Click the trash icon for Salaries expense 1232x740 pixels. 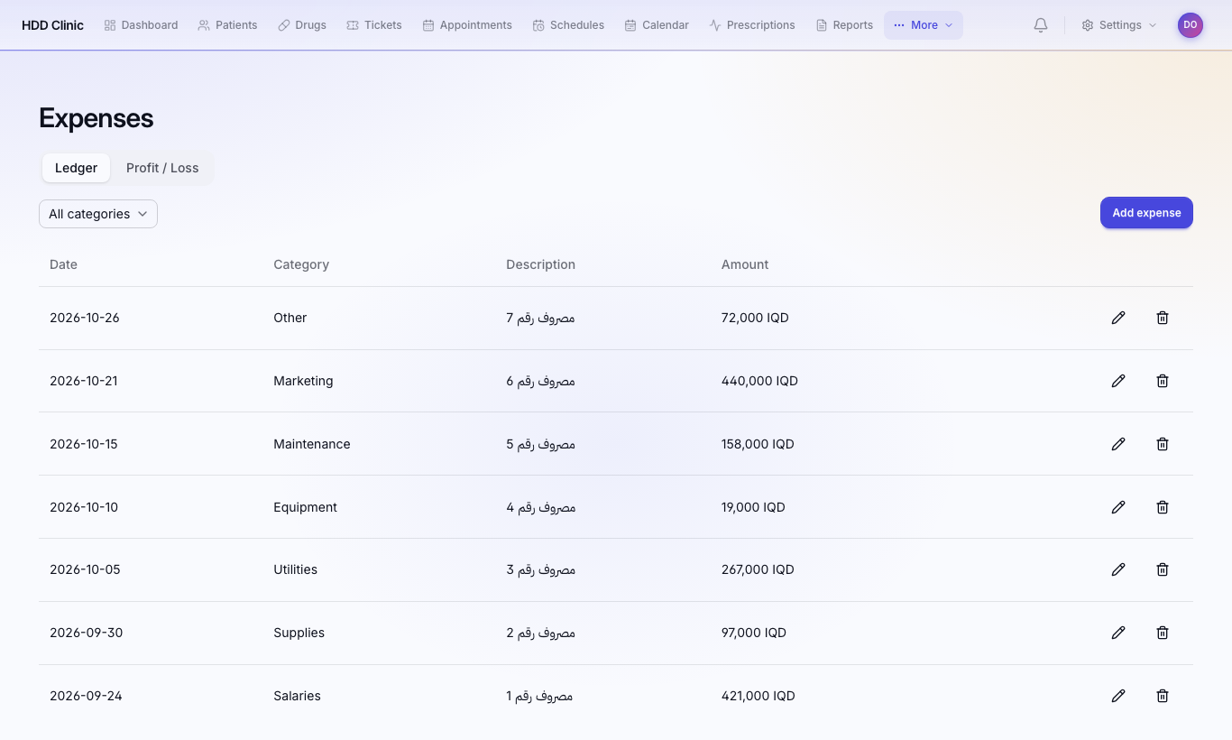tap(1163, 696)
